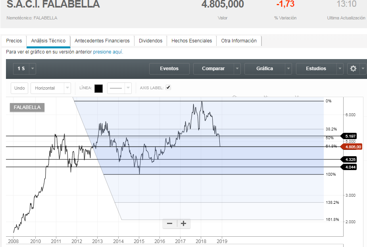Click the Estudios button

tap(316, 69)
